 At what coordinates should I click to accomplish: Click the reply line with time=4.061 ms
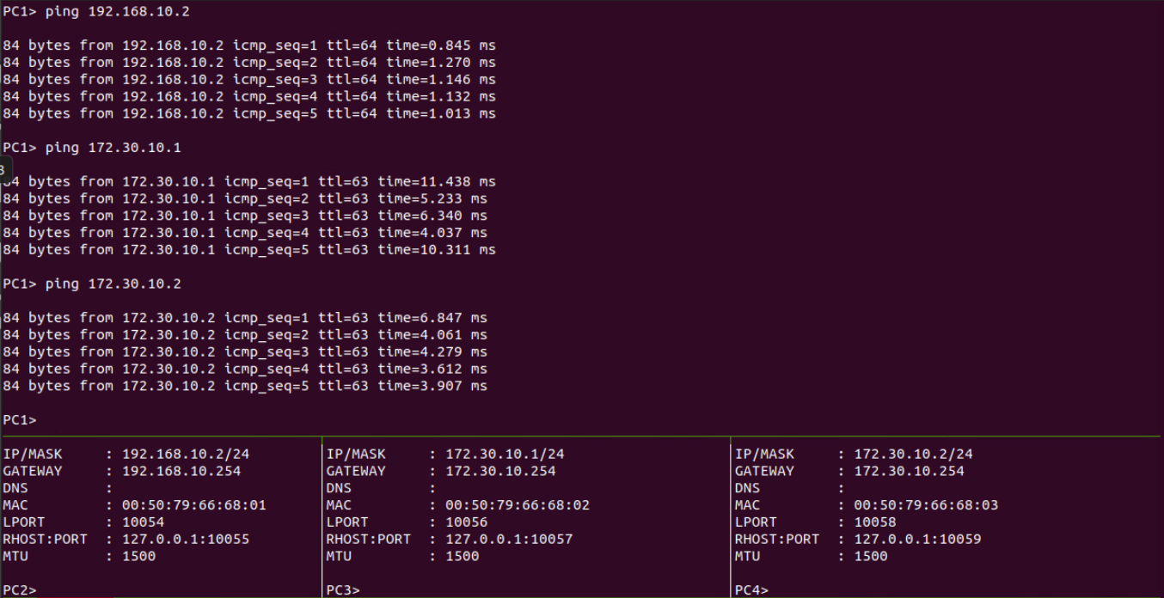[x=245, y=335]
